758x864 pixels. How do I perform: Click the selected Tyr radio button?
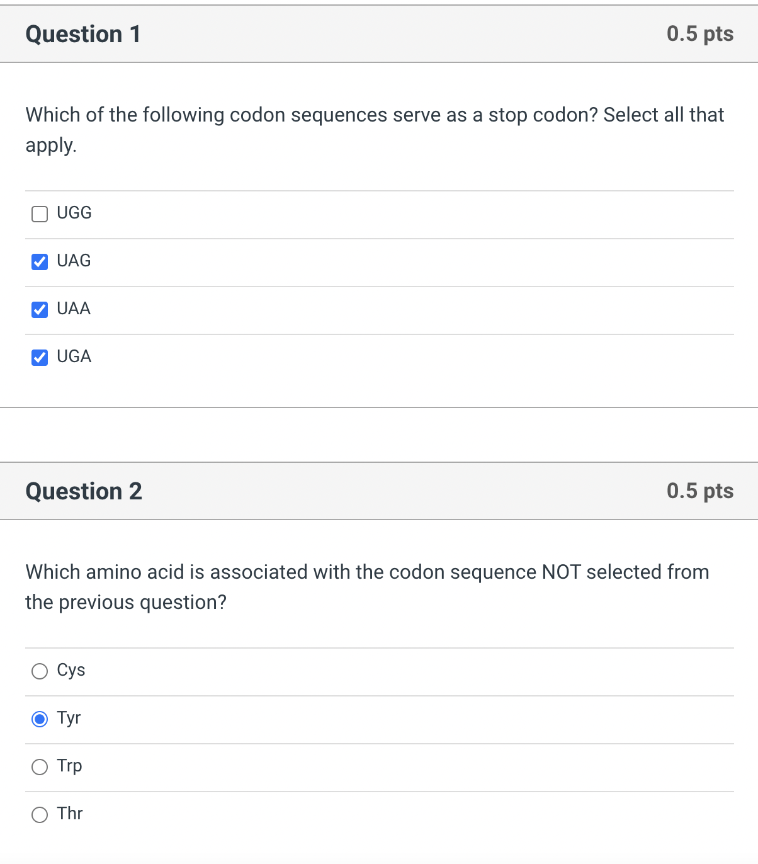click(39, 719)
